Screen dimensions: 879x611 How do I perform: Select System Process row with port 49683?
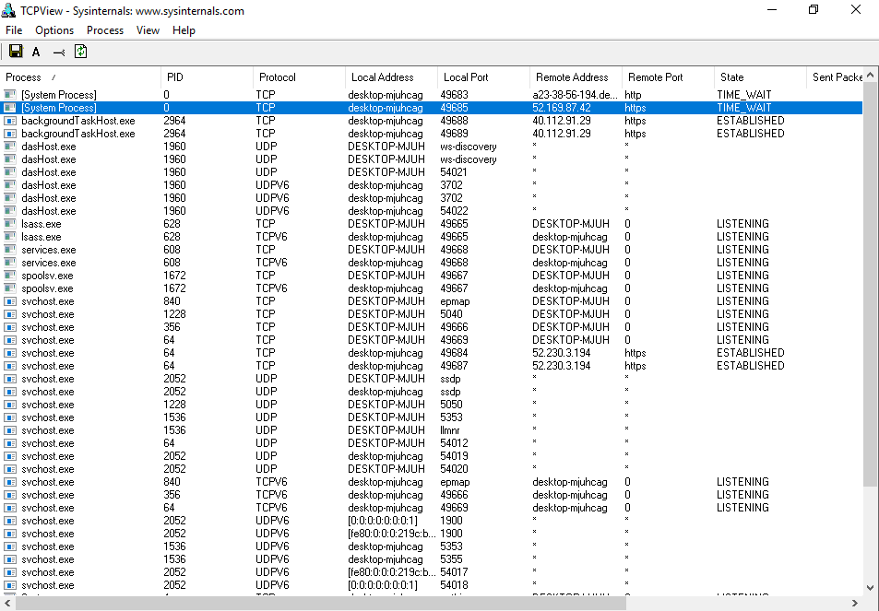click(x=432, y=95)
